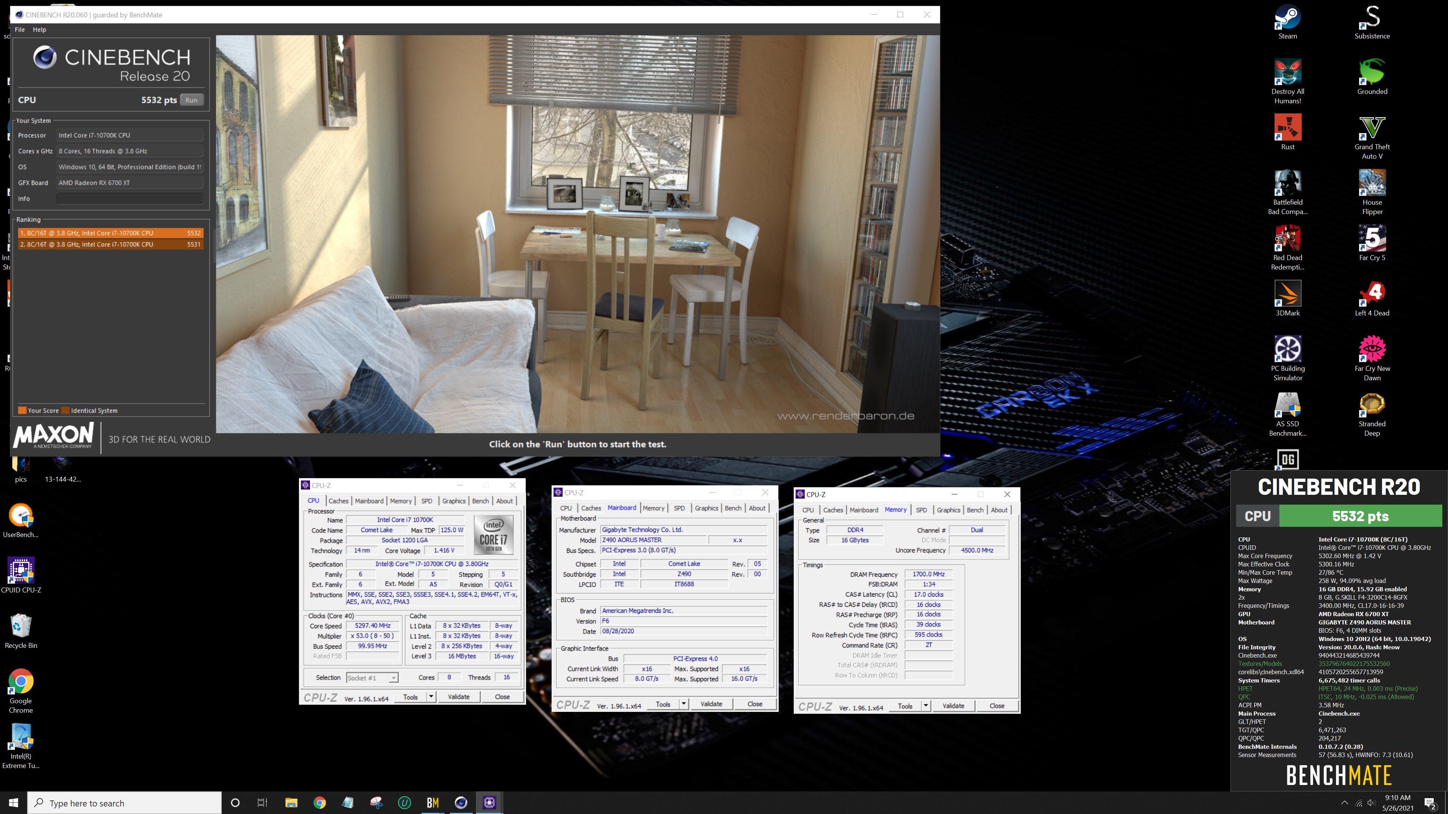
Task: Open Google Chrome desktop shortcut
Action: point(21,692)
